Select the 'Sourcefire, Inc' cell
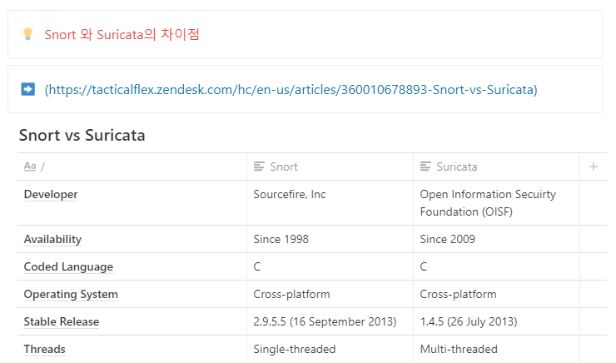Viewport: 616px width, 363px height. [x=330, y=202]
